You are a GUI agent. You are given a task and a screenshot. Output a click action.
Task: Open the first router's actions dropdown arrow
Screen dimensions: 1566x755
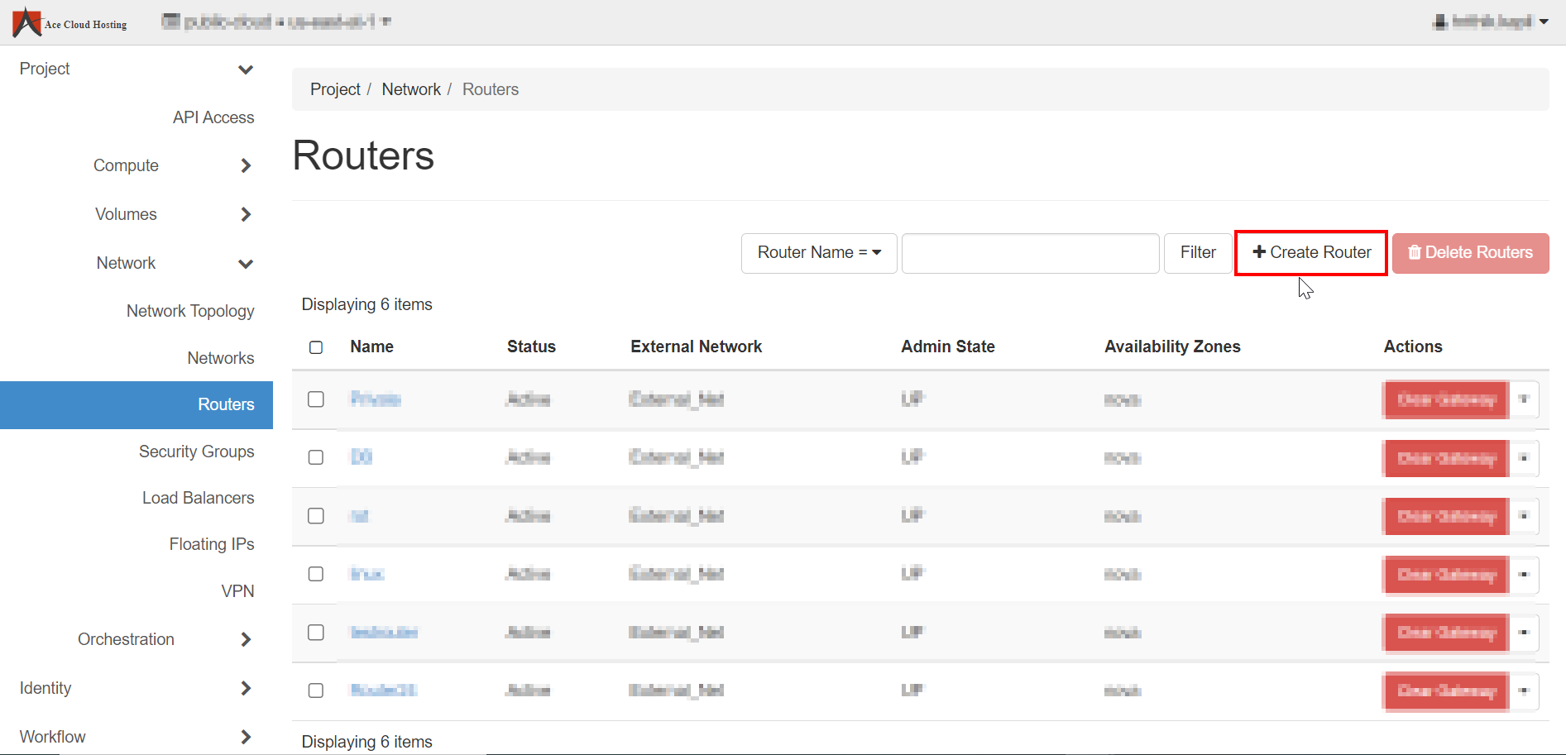[x=1524, y=399]
